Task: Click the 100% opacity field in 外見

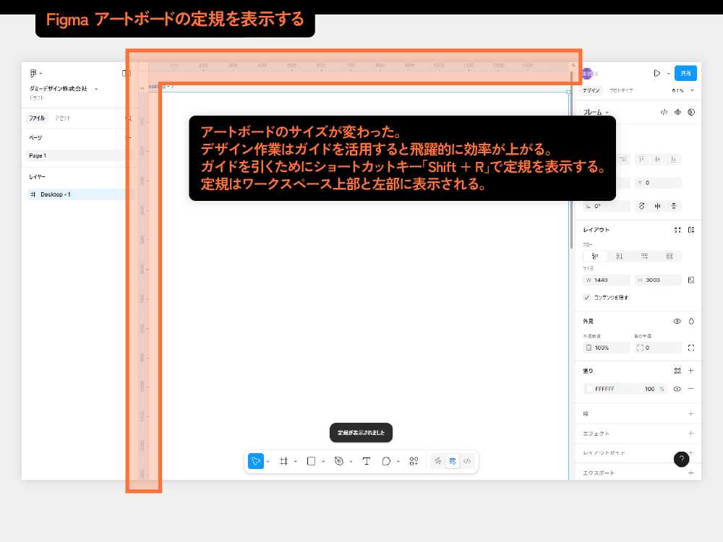Action: click(607, 348)
